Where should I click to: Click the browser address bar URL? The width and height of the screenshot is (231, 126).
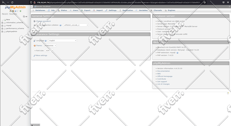[119, 2]
